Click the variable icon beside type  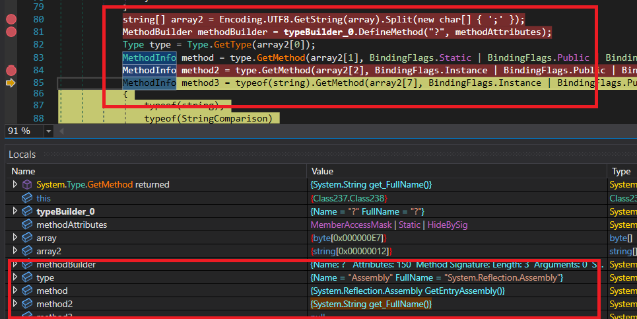[27, 277]
